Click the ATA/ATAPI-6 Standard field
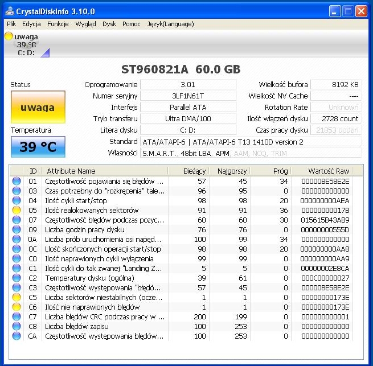 (x=251, y=142)
